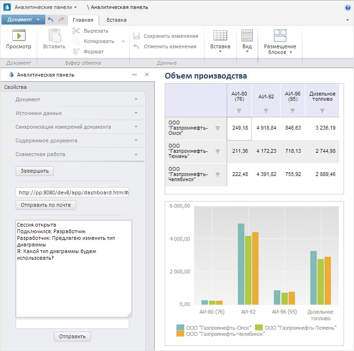Click the Размещение блоков layout icon
354x351 pixels.
pos(280,35)
